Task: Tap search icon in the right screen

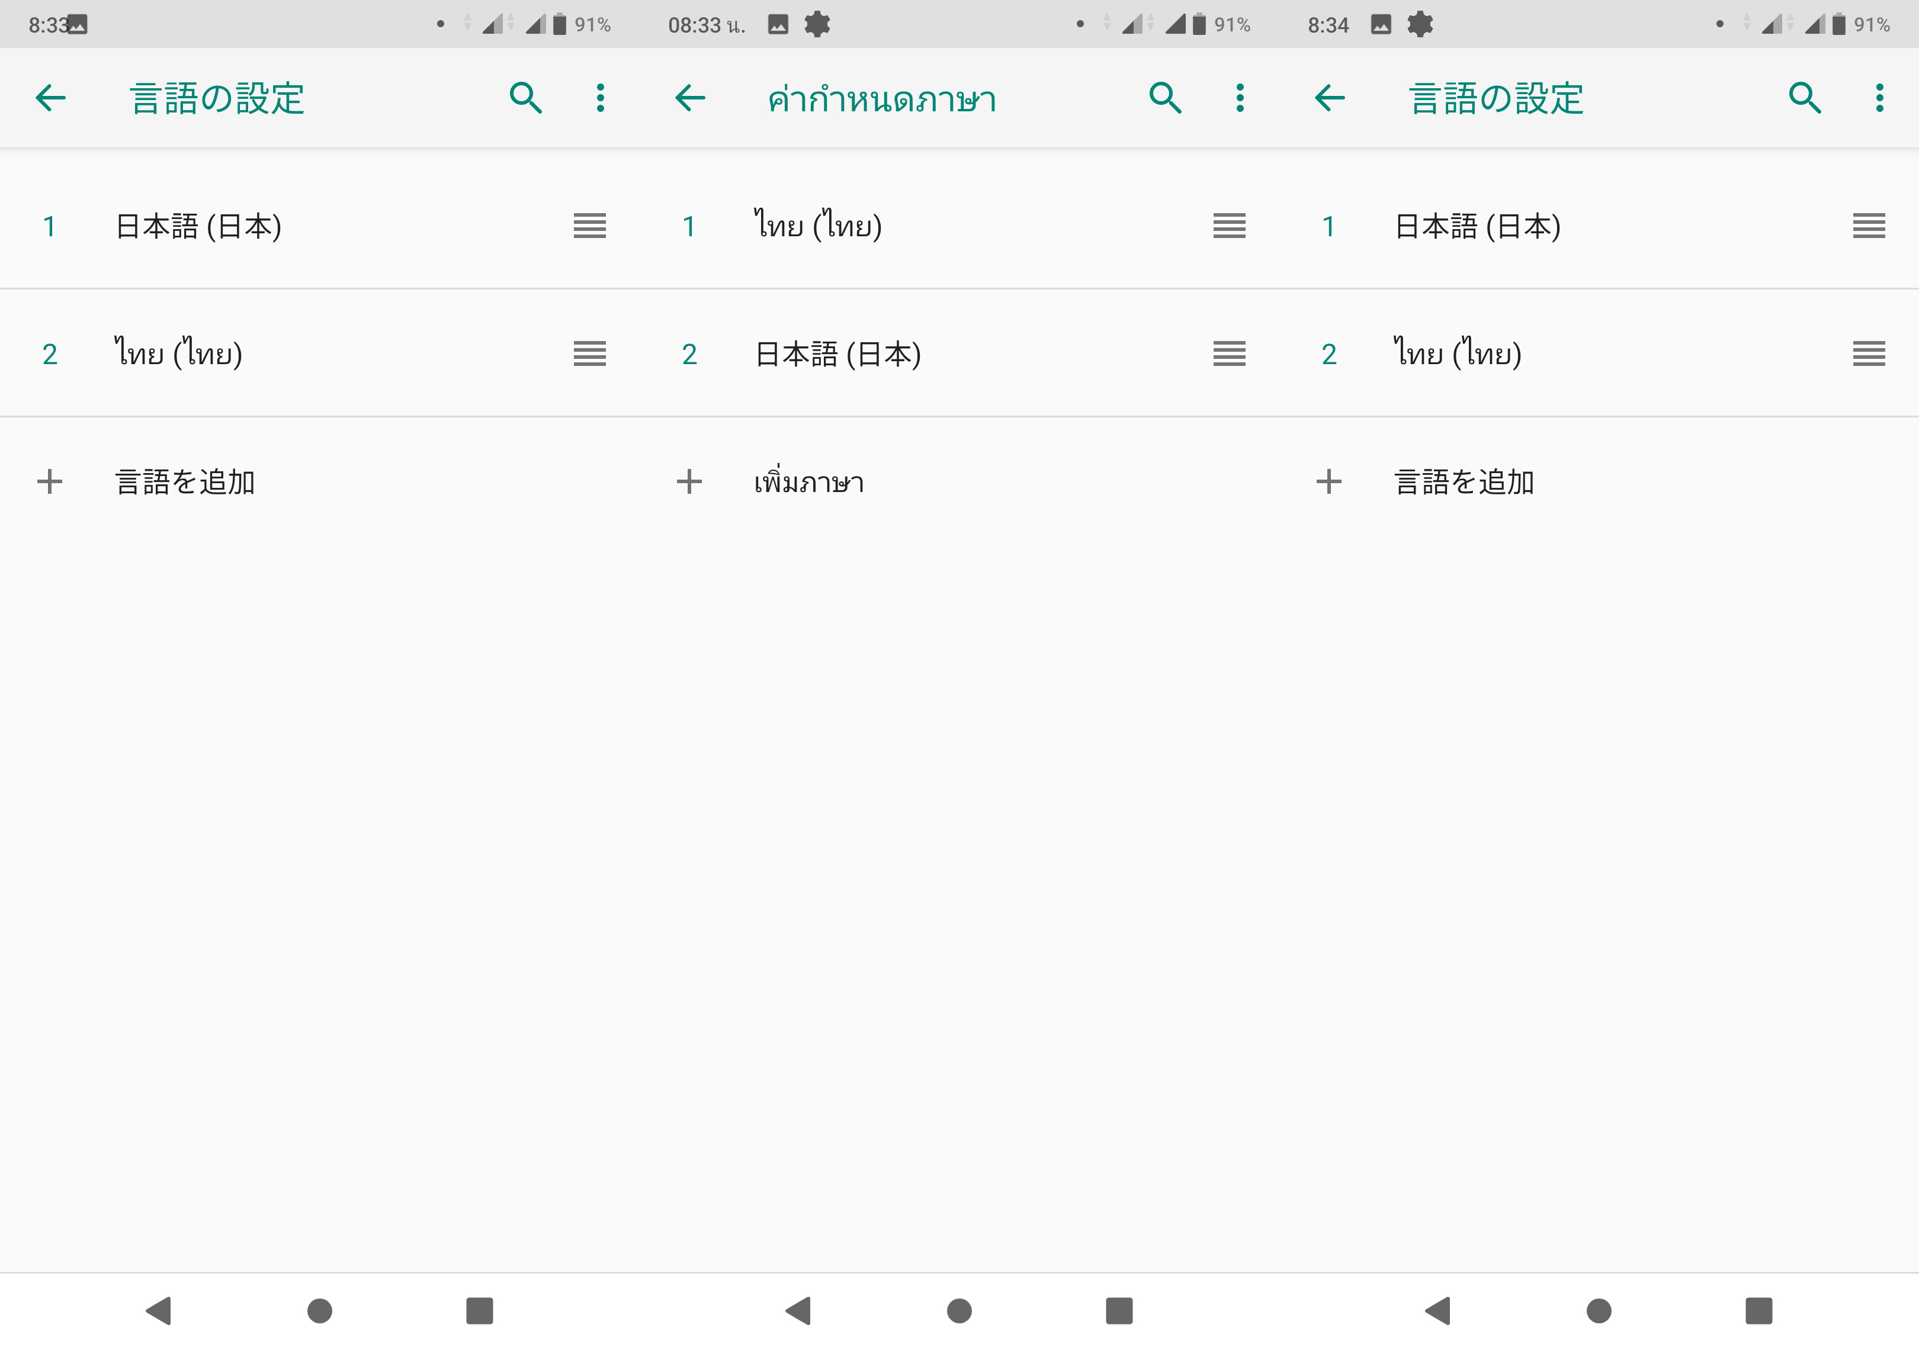Action: tap(1804, 98)
